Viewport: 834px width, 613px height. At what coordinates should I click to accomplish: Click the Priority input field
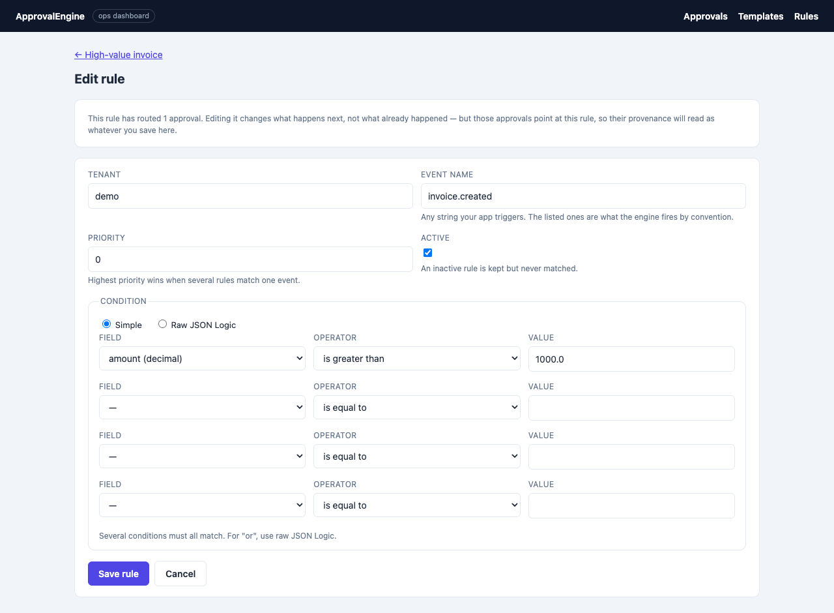250,260
